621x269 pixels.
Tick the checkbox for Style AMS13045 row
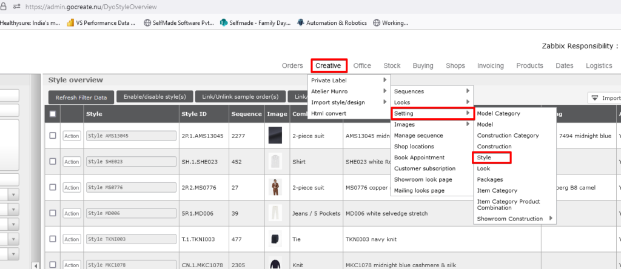pos(53,136)
